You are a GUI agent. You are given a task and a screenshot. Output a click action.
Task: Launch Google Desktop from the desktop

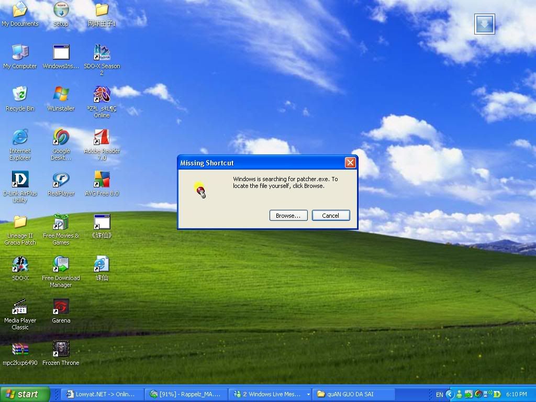pyautogui.click(x=60, y=138)
